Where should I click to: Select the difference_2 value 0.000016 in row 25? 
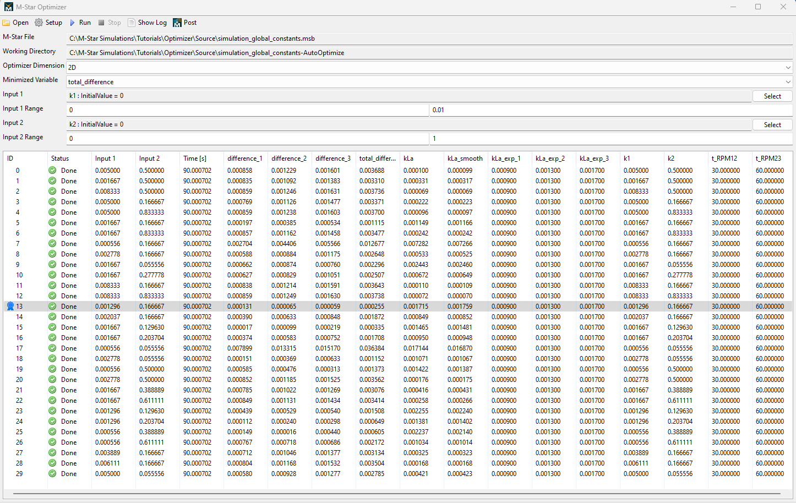[x=283, y=432]
